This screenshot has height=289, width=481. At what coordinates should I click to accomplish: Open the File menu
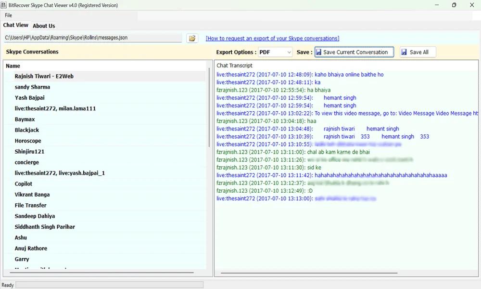[9, 15]
